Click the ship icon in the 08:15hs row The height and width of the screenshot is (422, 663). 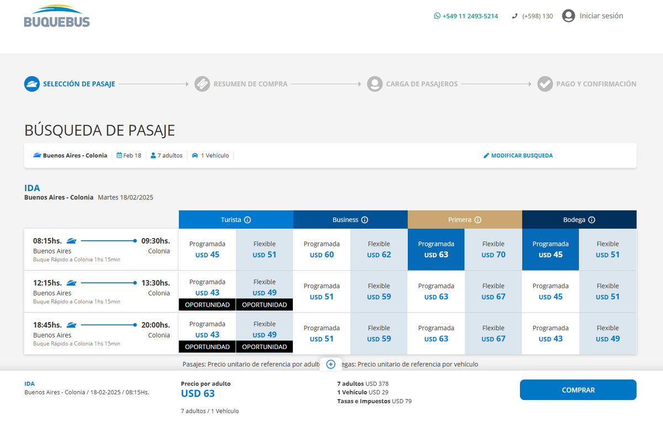pos(71,241)
